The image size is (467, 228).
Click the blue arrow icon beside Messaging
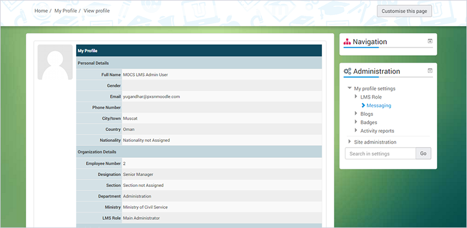pos(363,105)
